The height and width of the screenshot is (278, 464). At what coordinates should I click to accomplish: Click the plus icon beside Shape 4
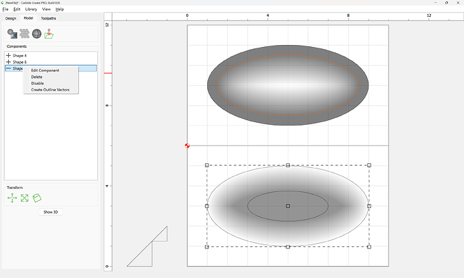(8, 56)
